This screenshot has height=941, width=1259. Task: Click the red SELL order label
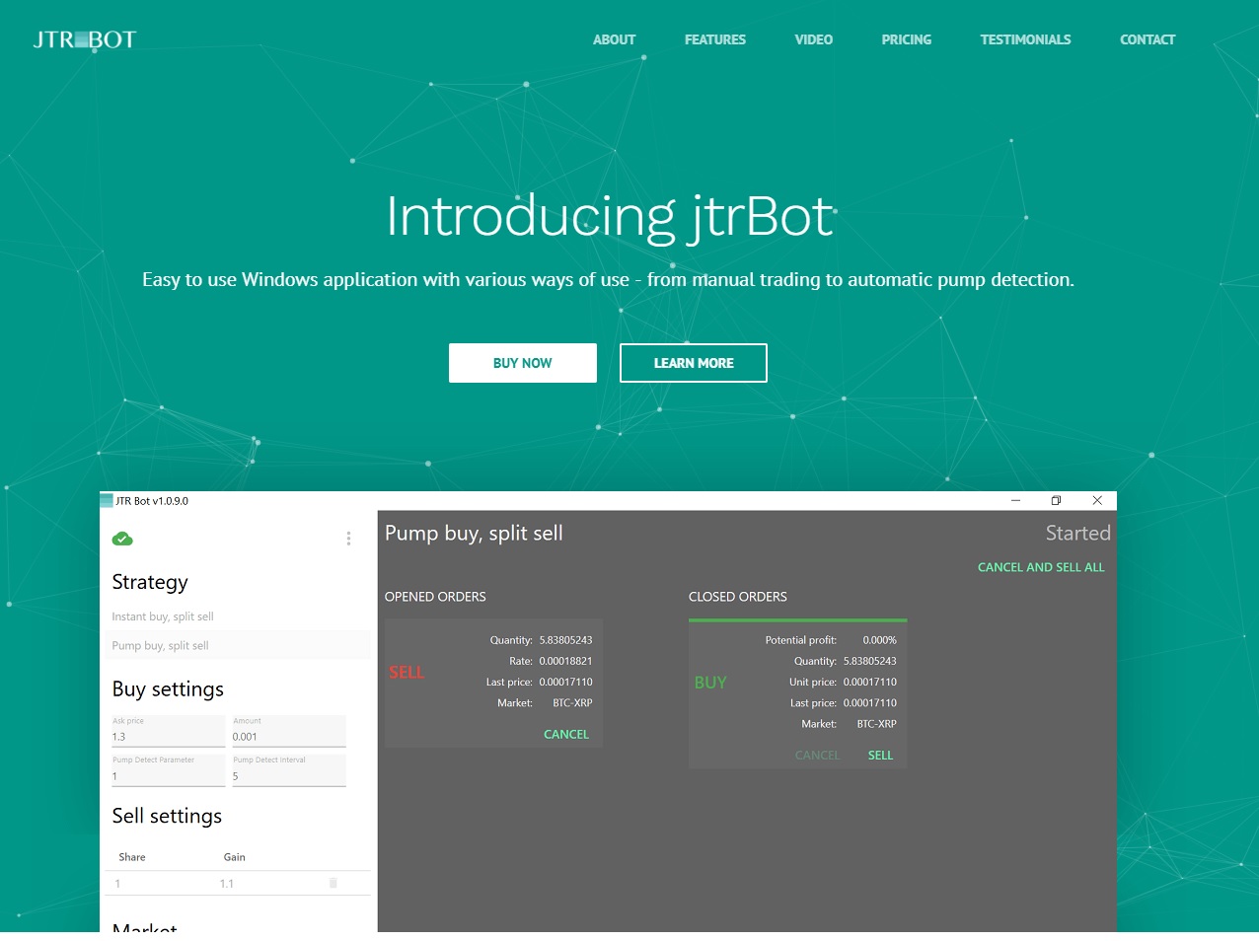coord(407,673)
